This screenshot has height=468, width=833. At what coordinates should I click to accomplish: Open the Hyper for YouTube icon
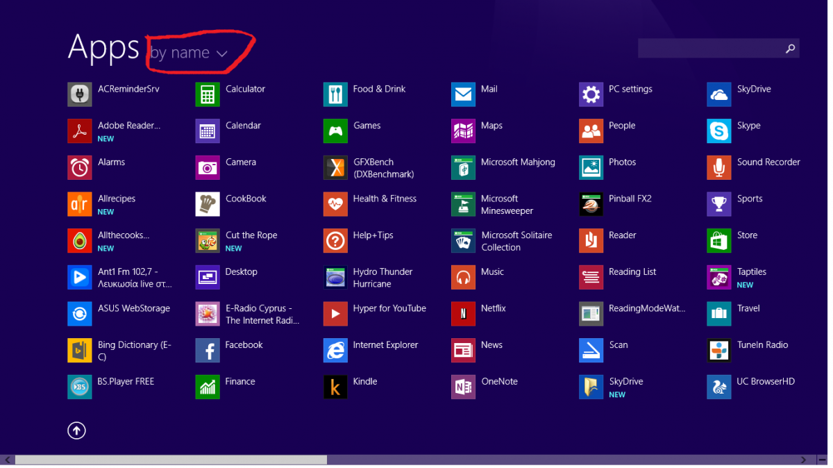pyautogui.click(x=335, y=314)
